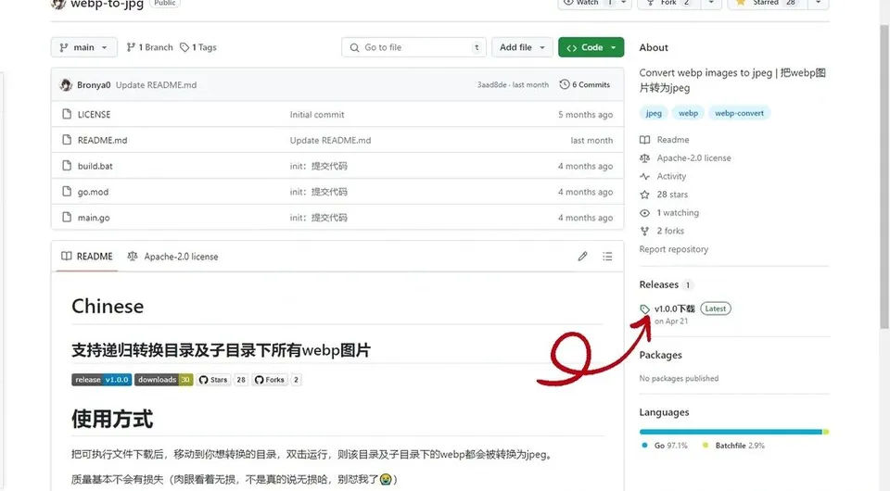Click the downloads 30 badge

(x=163, y=380)
